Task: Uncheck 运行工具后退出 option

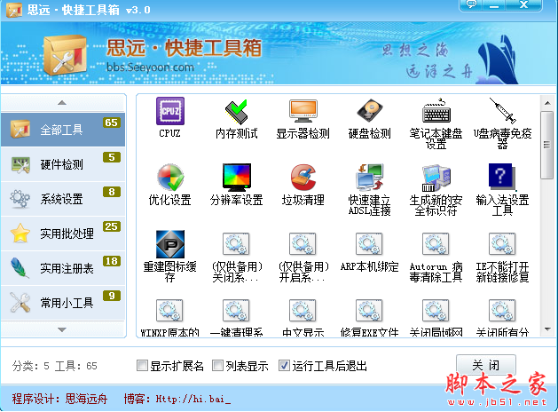Action: tap(284, 365)
